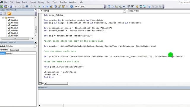Close the Project - VBAProject panel

36,10
